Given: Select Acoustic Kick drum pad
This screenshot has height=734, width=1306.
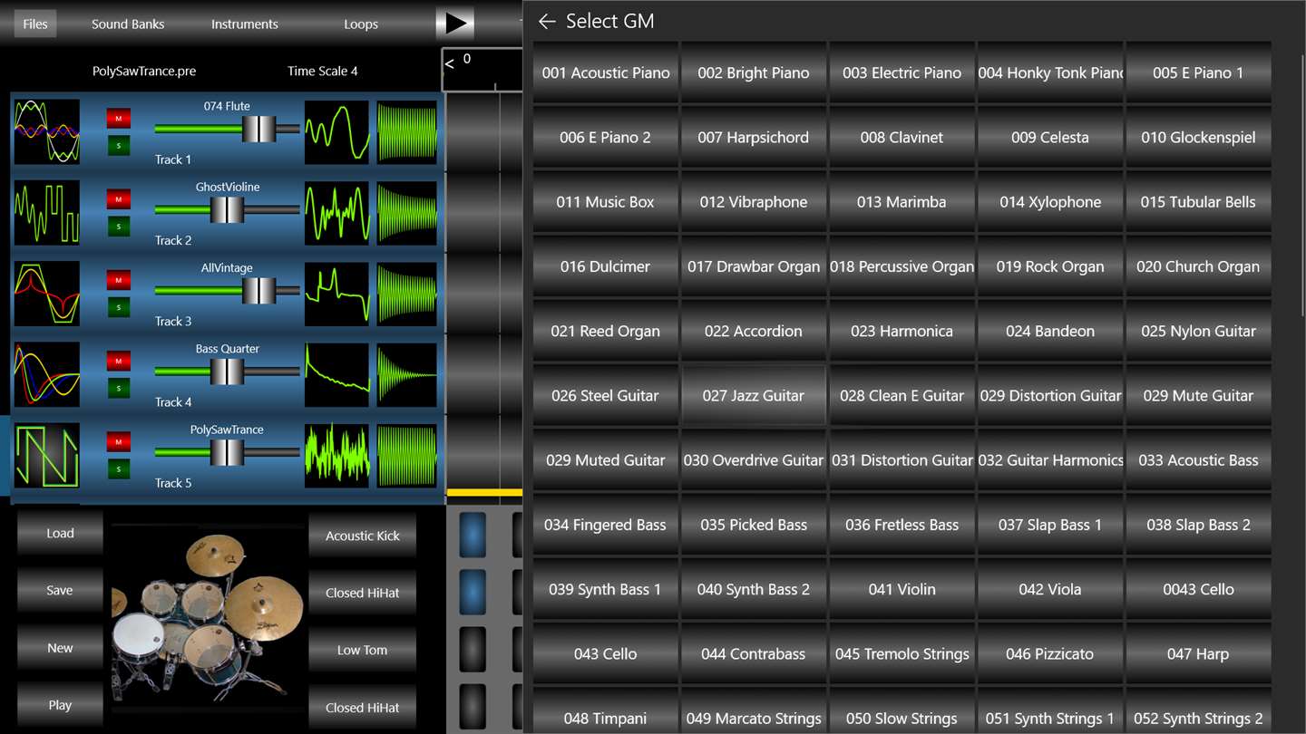Looking at the screenshot, I should coord(363,536).
